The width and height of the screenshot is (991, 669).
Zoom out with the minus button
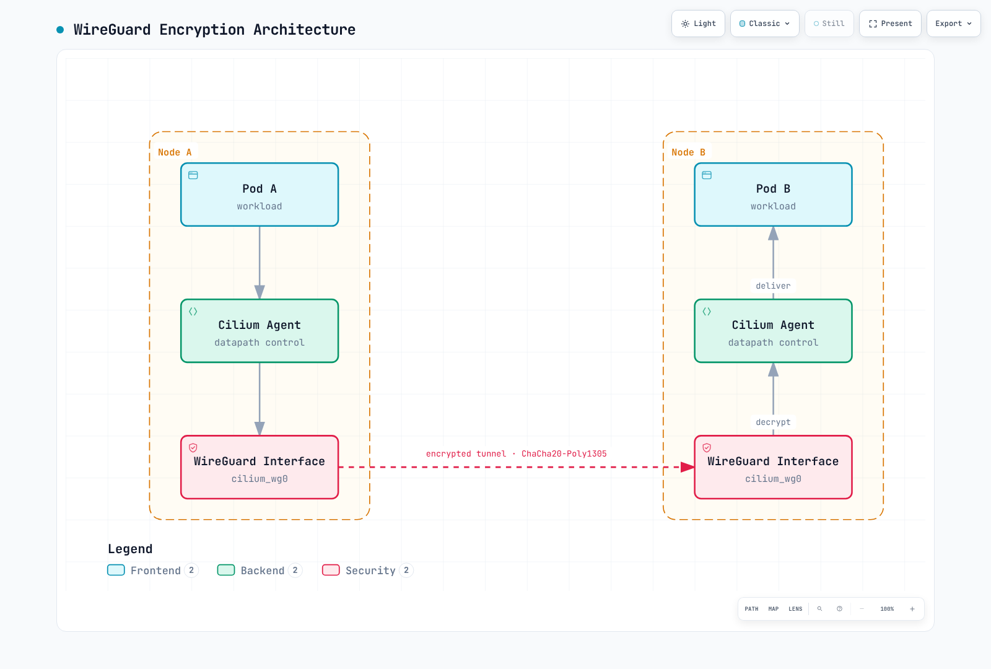862,609
